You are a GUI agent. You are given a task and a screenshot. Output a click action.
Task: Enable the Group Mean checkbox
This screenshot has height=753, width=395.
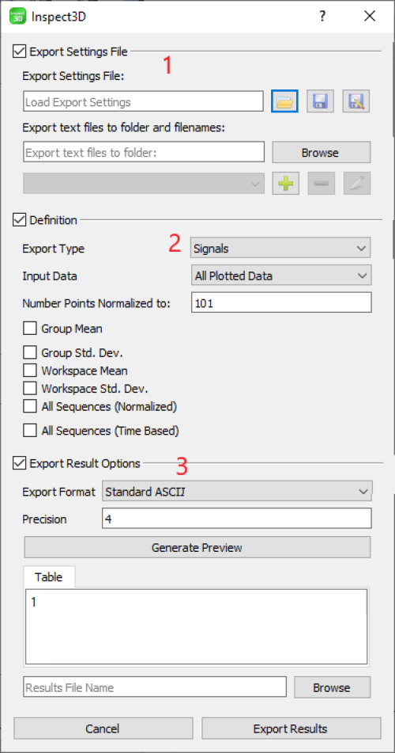(x=30, y=329)
